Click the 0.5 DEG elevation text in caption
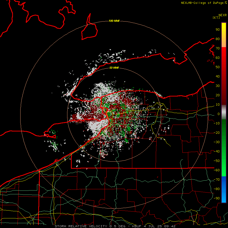This screenshot has height=228, width=228. [x=117, y=226]
